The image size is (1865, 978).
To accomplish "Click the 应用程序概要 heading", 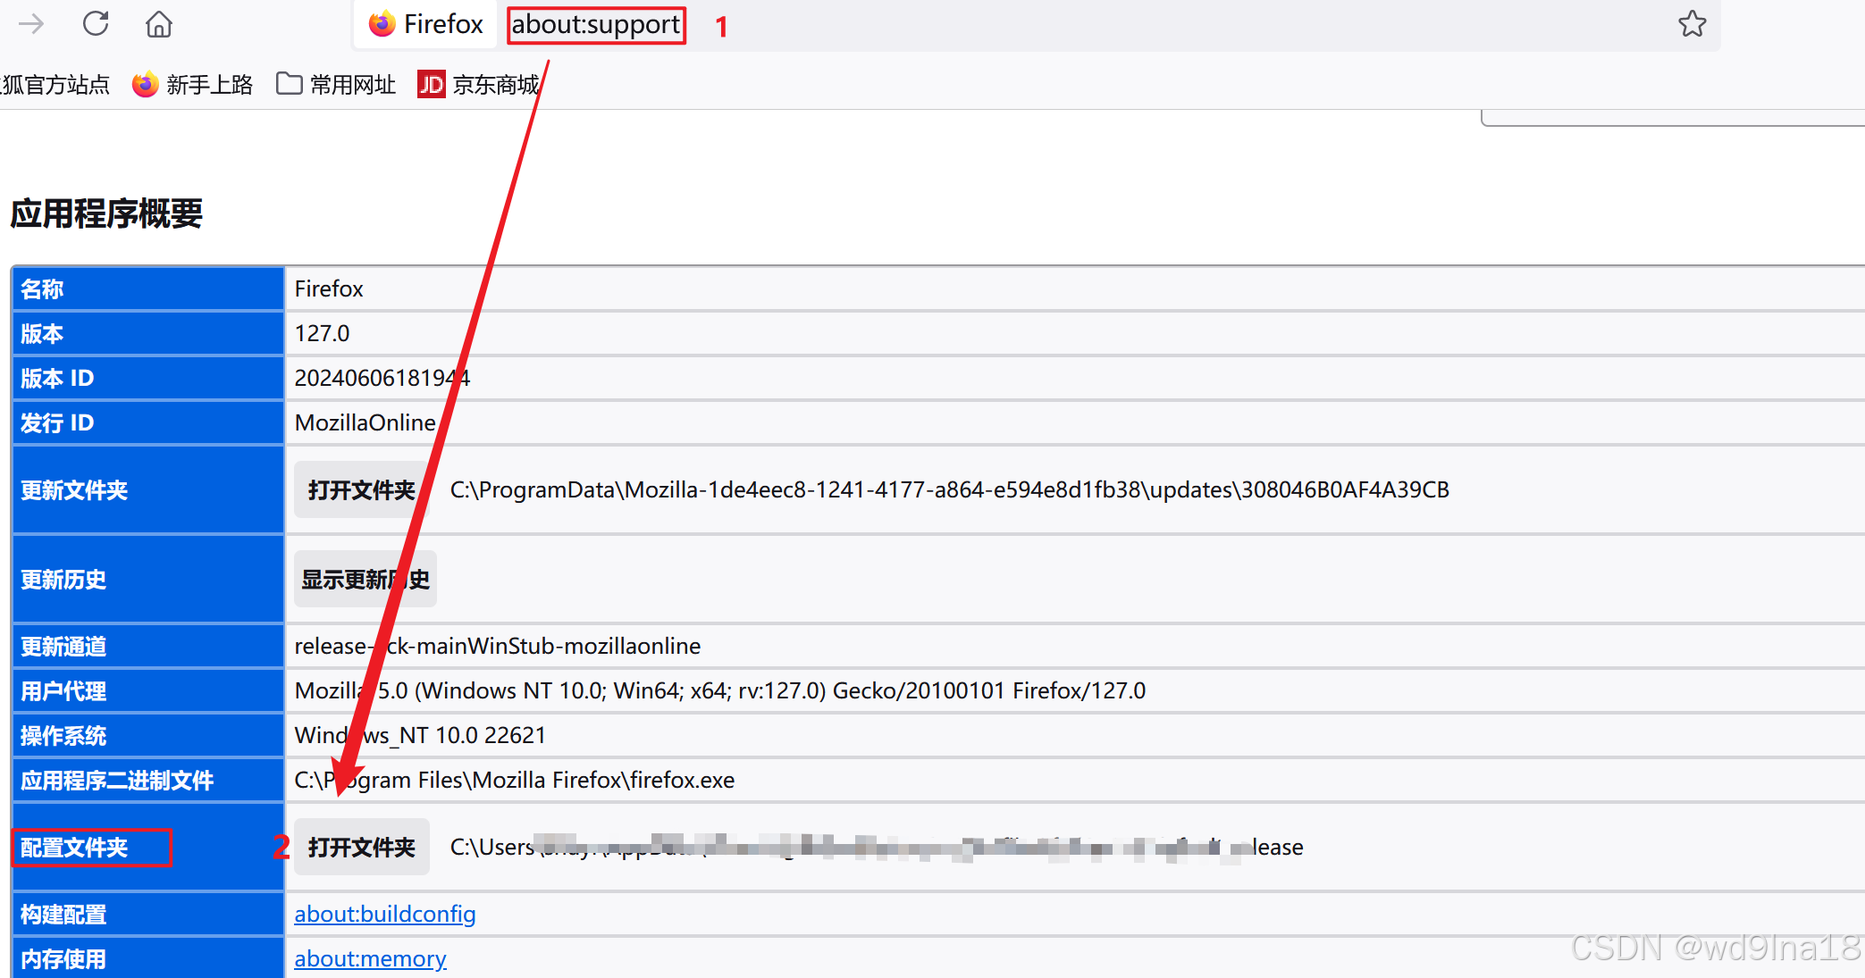I will [x=106, y=213].
